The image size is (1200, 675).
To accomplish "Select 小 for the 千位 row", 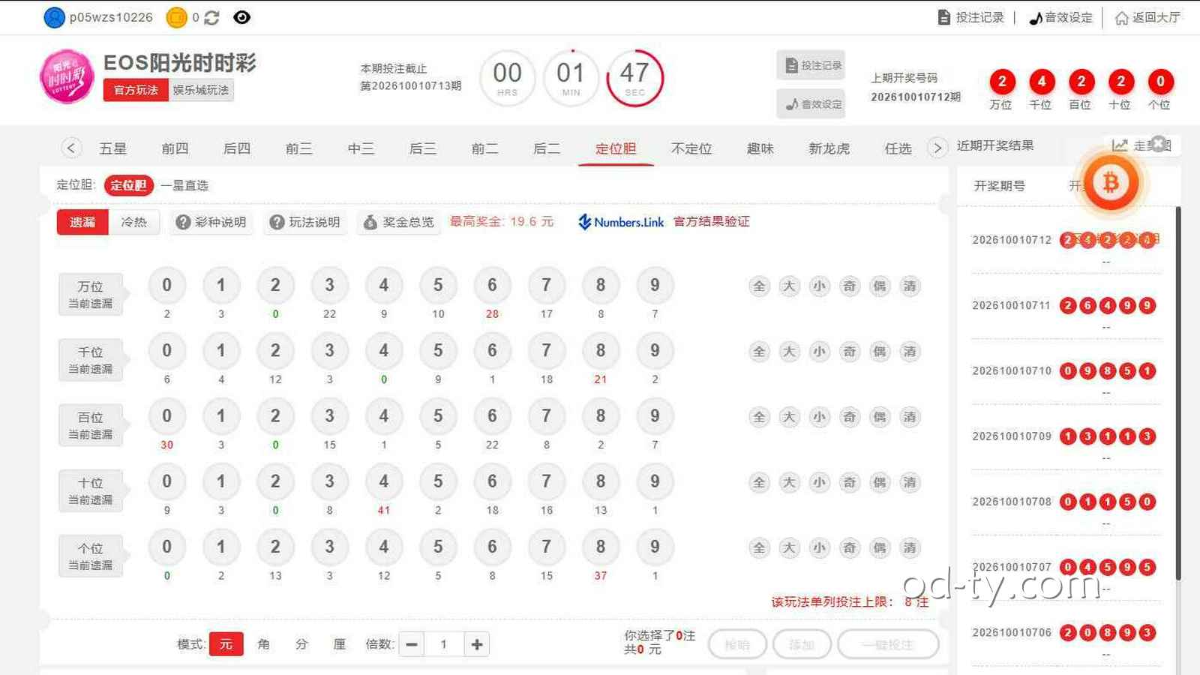I will [x=819, y=351].
